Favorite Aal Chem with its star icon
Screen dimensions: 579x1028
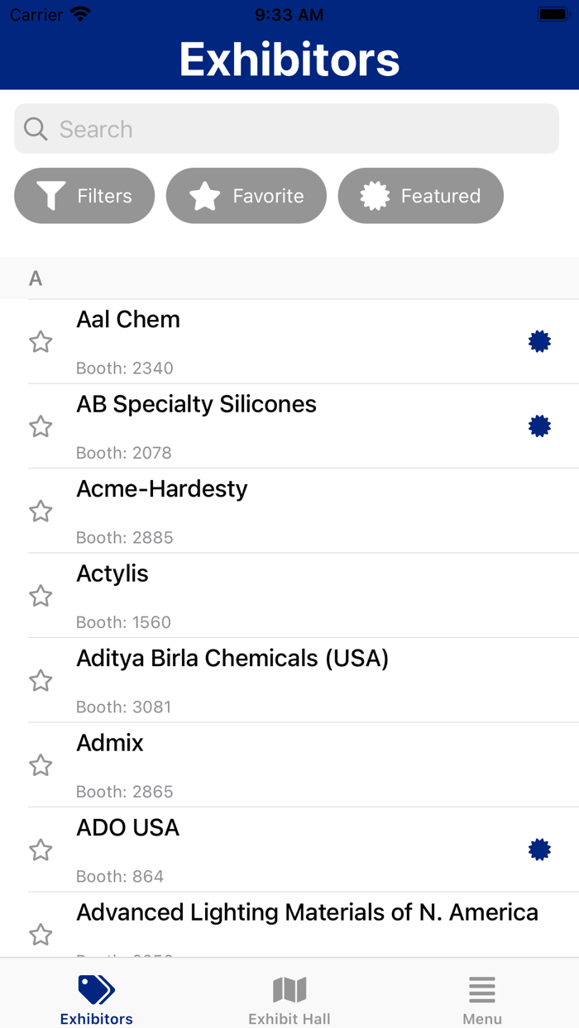pos(41,341)
